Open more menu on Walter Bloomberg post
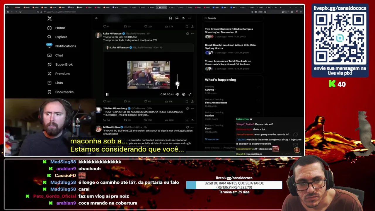The image size is (375, 211). click(192, 108)
